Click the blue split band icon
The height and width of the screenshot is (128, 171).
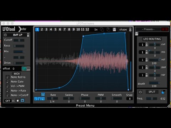(163, 92)
